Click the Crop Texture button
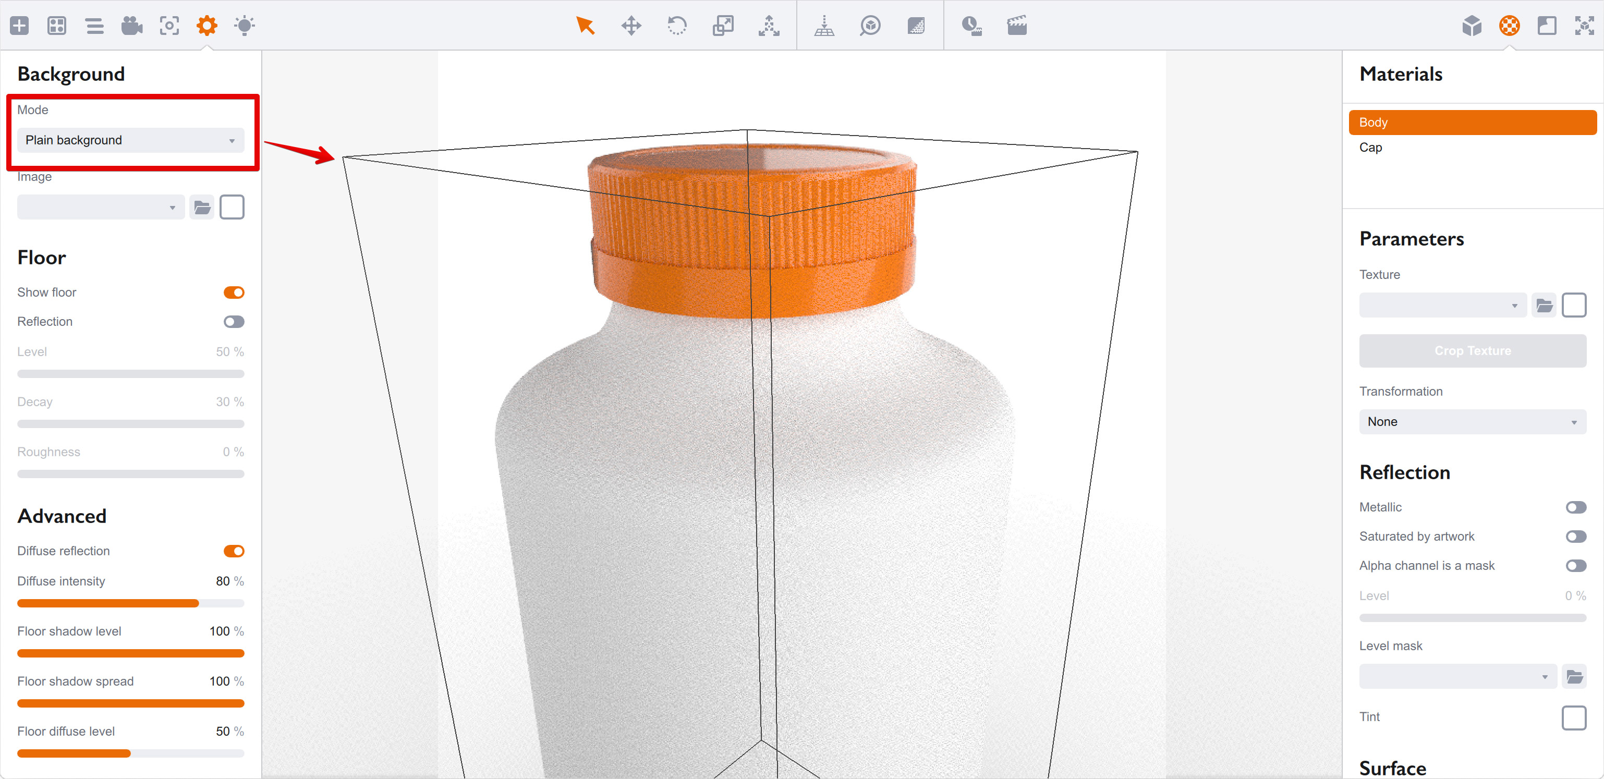1604x779 pixels. (x=1472, y=350)
